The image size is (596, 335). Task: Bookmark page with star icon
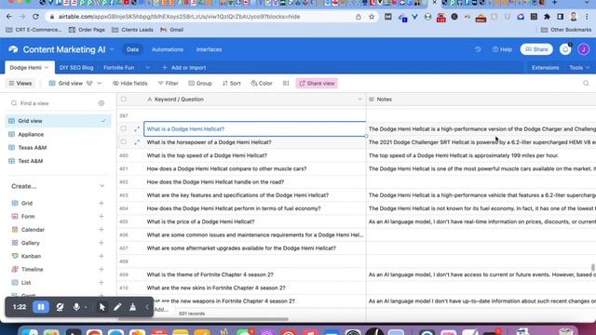[x=372, y=17]
